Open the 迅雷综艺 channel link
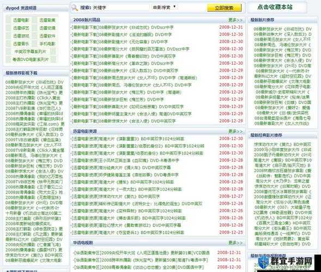This screenshot has height=272, width=321. (x=21, y=28)
